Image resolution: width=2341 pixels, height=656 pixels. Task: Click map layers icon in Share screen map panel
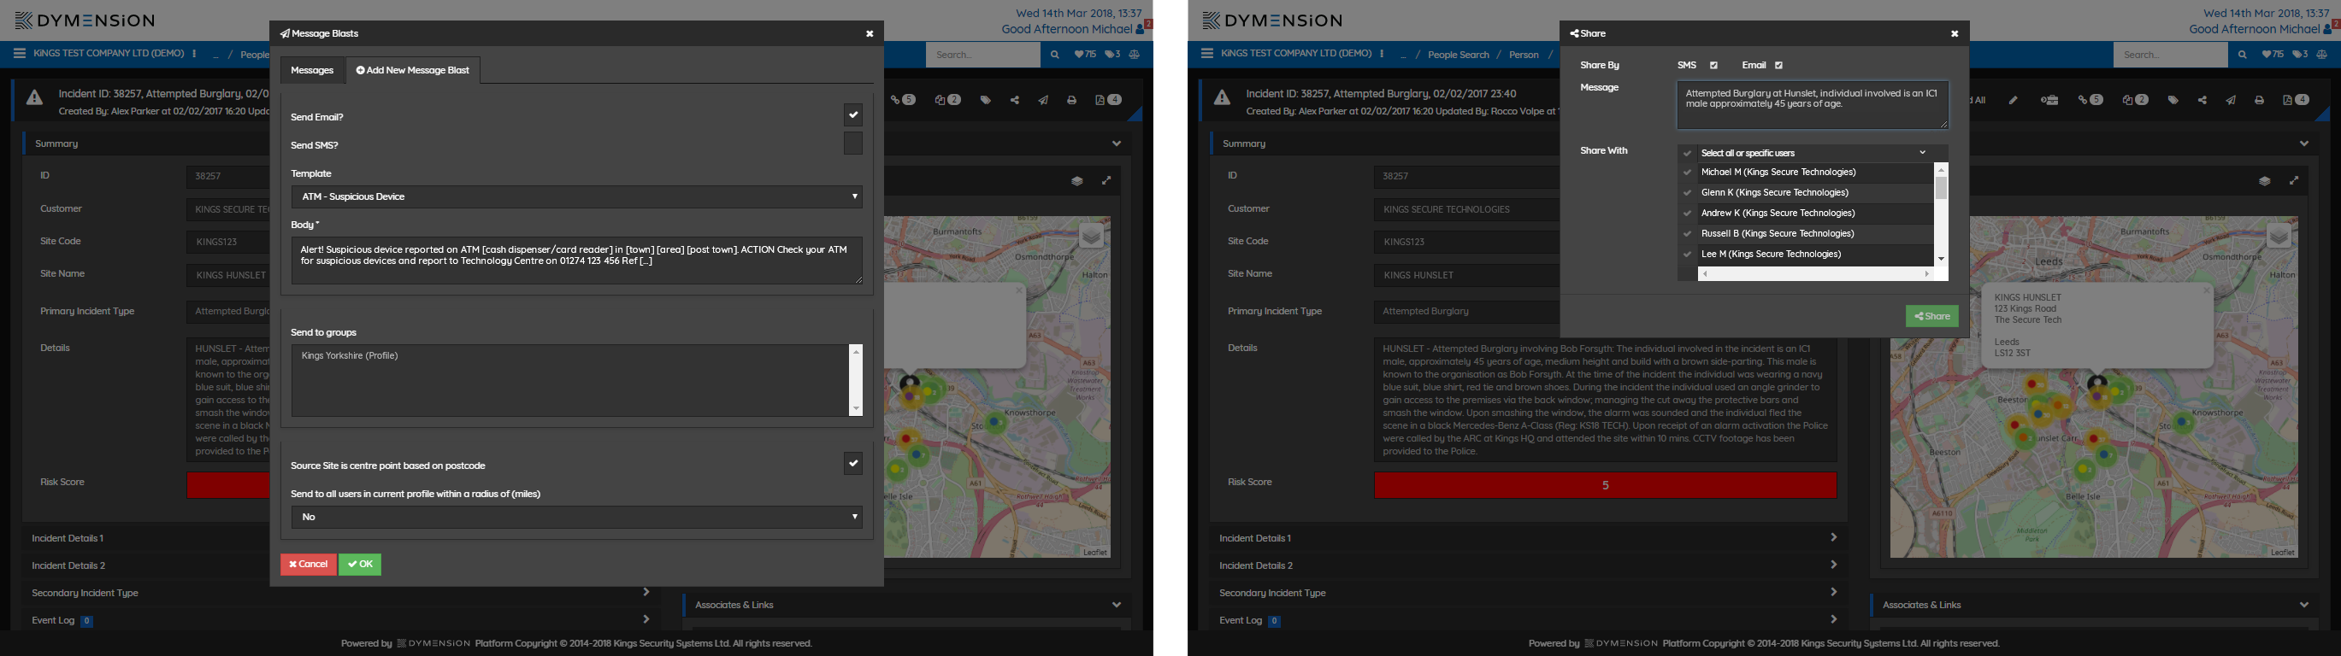coord(2265,180)
